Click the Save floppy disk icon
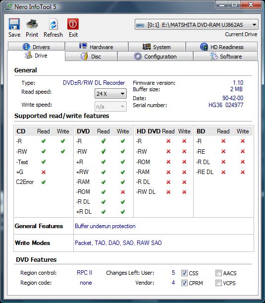The height and width of the screenshot is (303, 265). point(14,24)
